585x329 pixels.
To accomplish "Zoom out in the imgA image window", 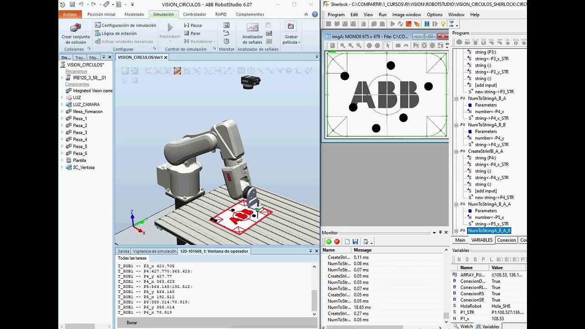I will 342,45.
